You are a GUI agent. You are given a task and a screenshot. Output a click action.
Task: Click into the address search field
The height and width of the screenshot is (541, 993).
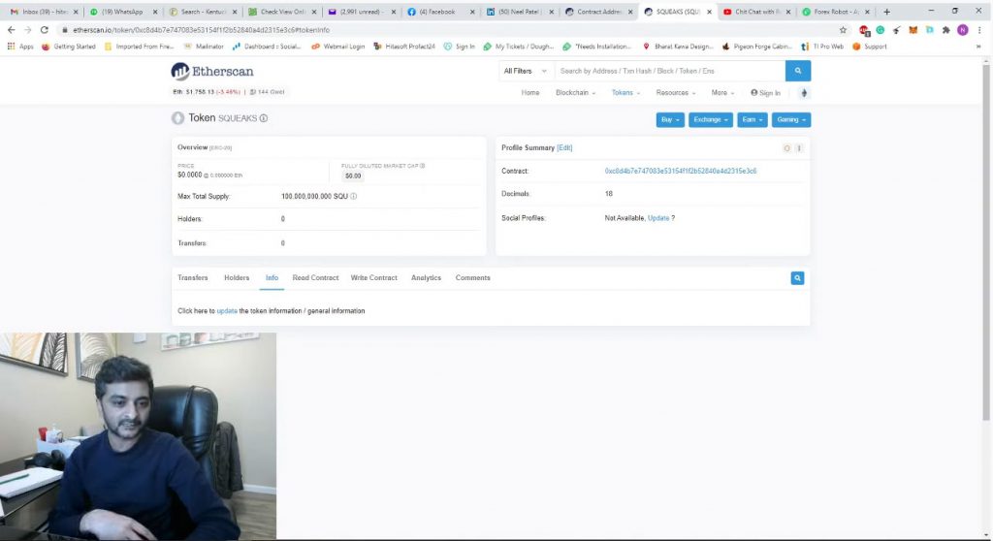click(x=669, y=71)
